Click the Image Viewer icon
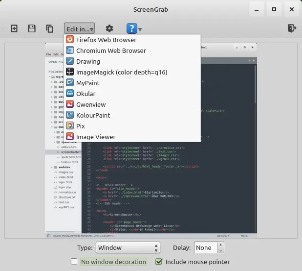The height and width of the screenshot is (271, 302). (70, 137)
